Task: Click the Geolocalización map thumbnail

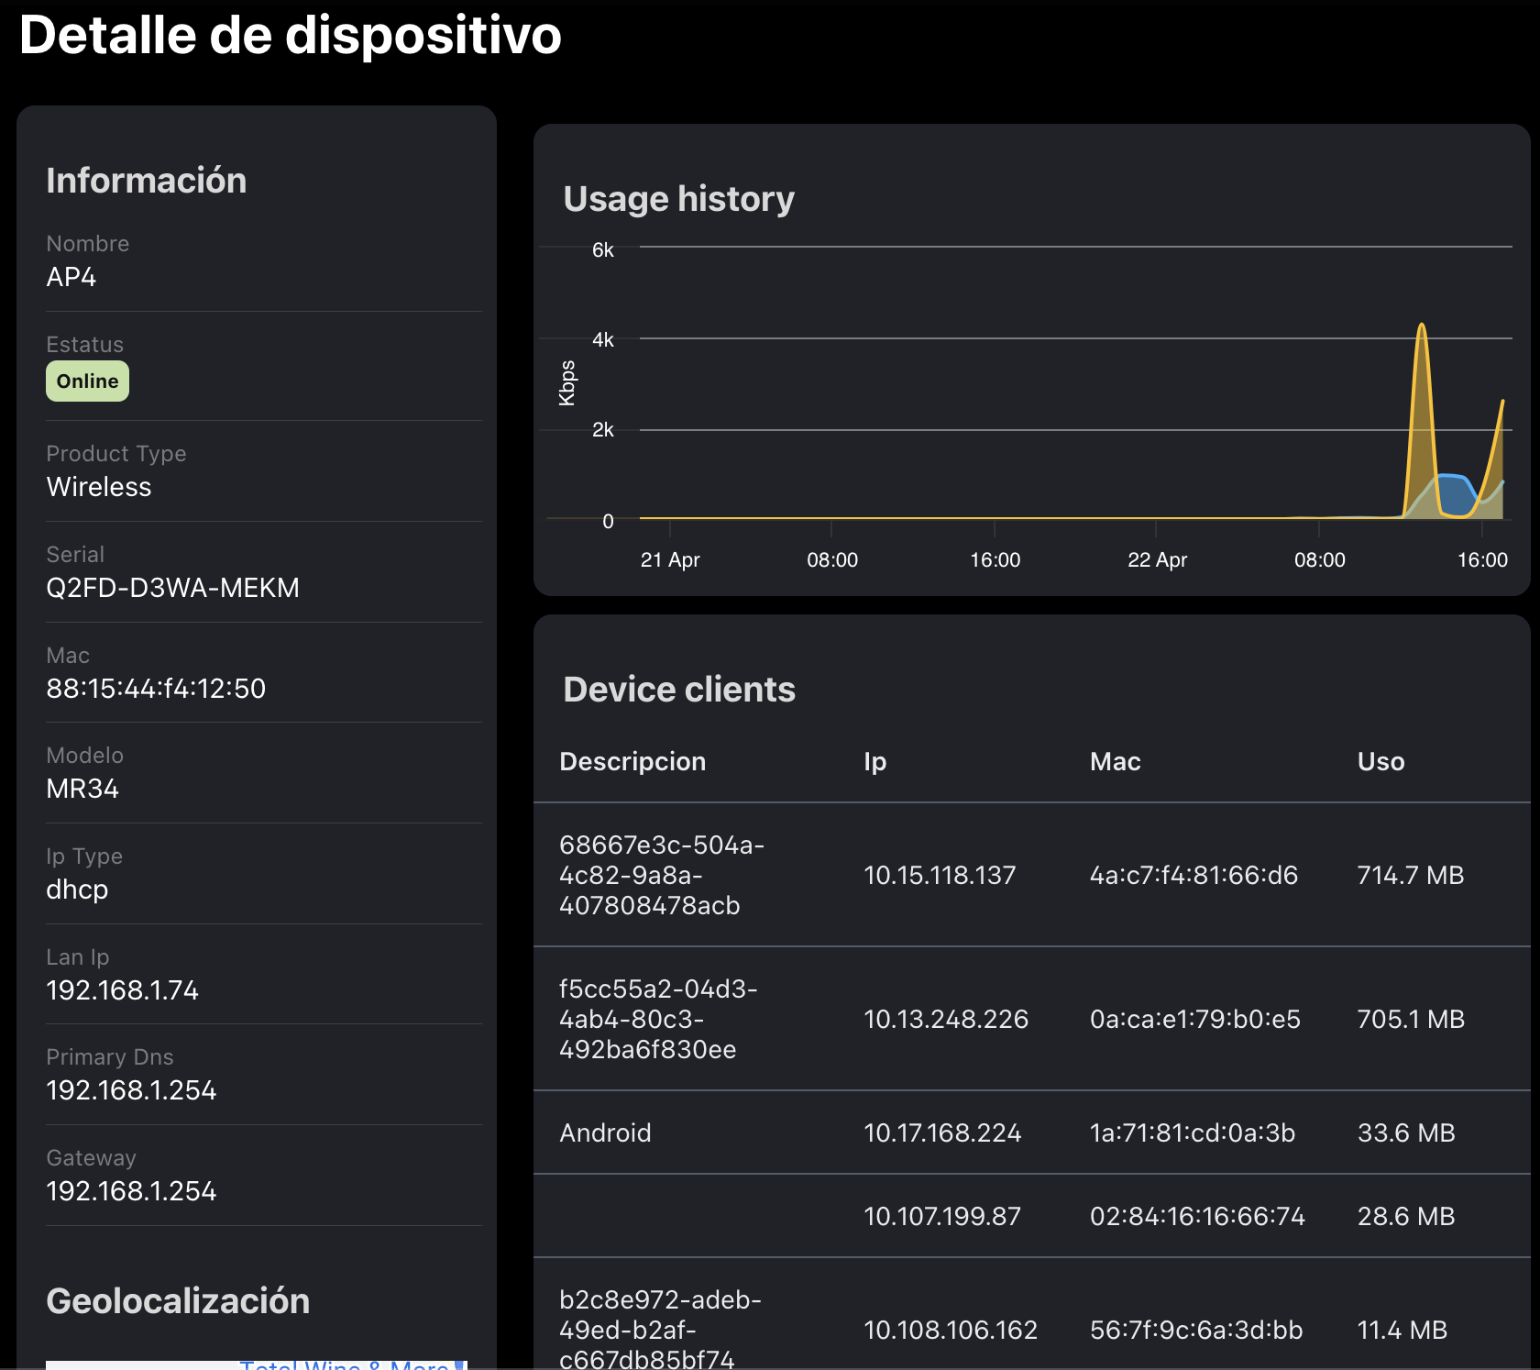Action: [137, 1364]
